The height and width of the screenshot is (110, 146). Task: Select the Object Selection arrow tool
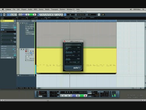coord(39,15)
